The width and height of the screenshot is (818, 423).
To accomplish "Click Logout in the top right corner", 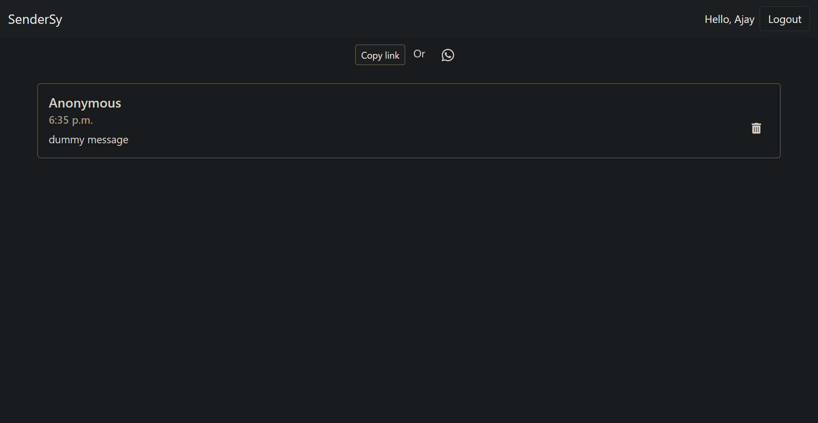I will coord(784,19).
